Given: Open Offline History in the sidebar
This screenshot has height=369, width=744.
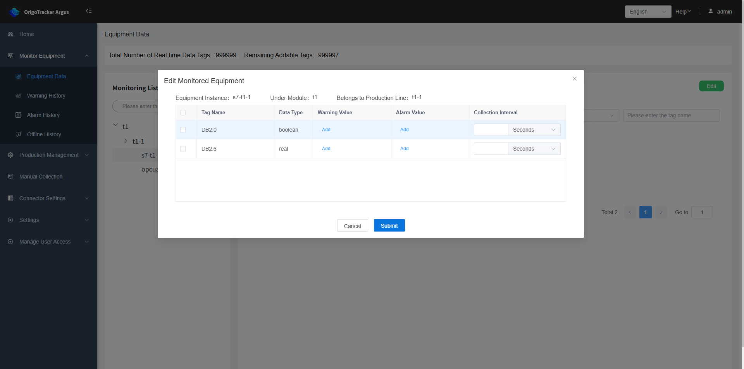Looking at the screenshot, I should pos(44,134).
